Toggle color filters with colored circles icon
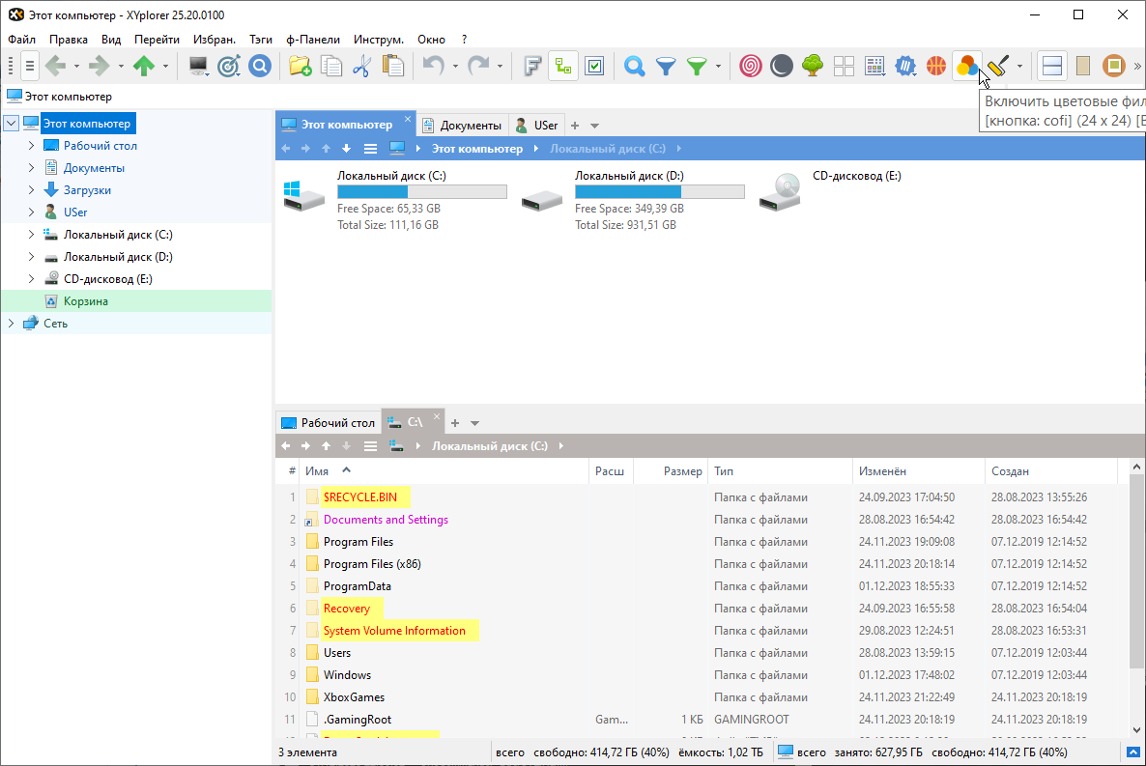The height and width of the screenshot is (766, 1146). coord(967,66)
